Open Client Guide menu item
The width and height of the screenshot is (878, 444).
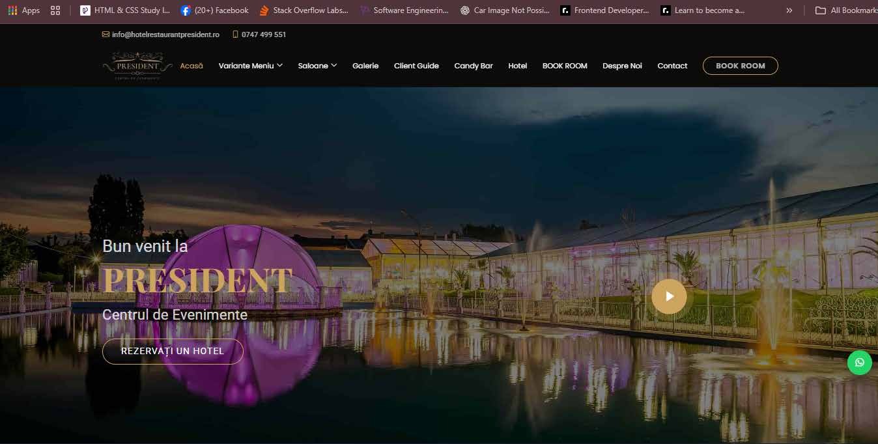click(416, 66)
